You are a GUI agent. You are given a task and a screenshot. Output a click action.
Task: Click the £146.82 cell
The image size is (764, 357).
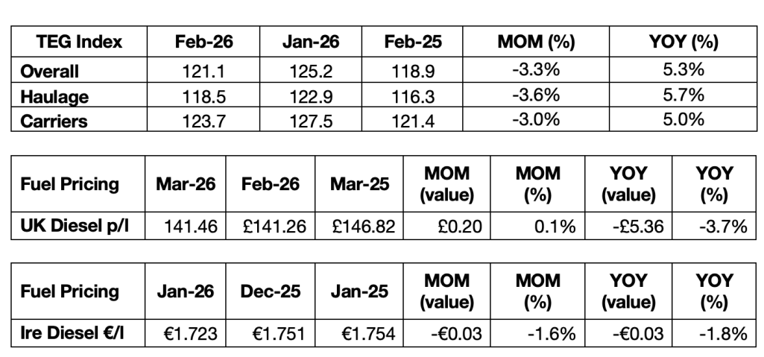pos(360,225)
